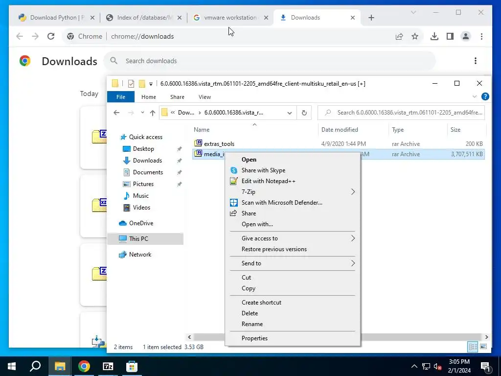Screen dimensions: 501x376
Task: Open Documents in navigation pane
Action: (x=148, y=172)
